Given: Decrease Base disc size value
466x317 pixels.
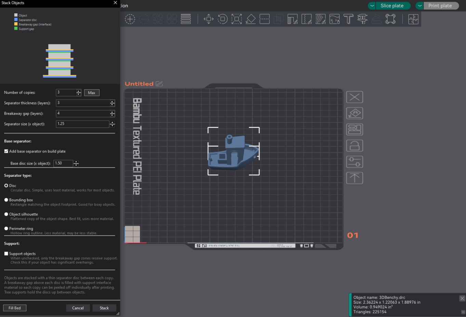Looking at the screenshot, I should [76, 165].
